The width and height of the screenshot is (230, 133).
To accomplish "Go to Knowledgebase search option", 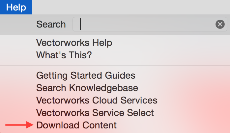I will [87, 88].
